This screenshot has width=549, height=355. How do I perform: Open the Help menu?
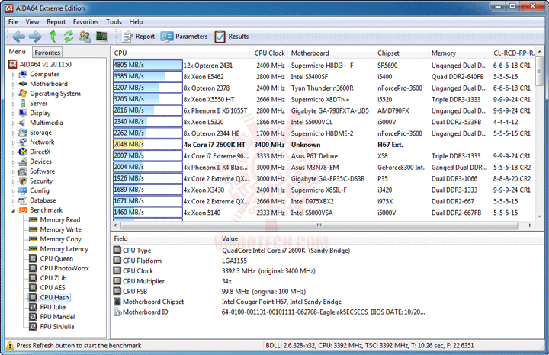coord(136,21)
